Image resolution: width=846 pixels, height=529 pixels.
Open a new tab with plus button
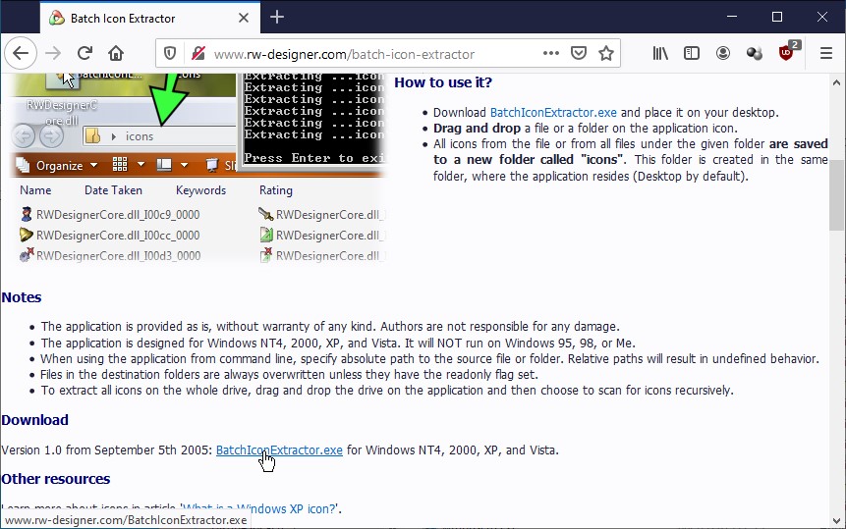(277, 17)
